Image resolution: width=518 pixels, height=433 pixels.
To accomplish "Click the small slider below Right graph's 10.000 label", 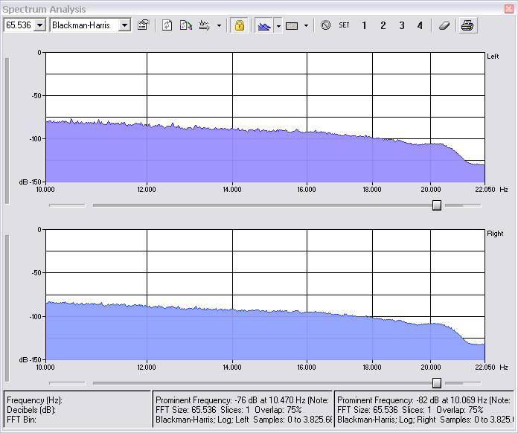I will click(67, 383).
